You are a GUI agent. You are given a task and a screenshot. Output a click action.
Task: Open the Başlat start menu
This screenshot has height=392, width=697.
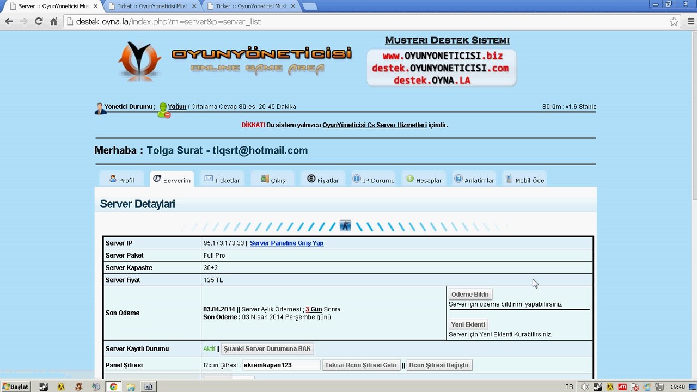point(16,387)
